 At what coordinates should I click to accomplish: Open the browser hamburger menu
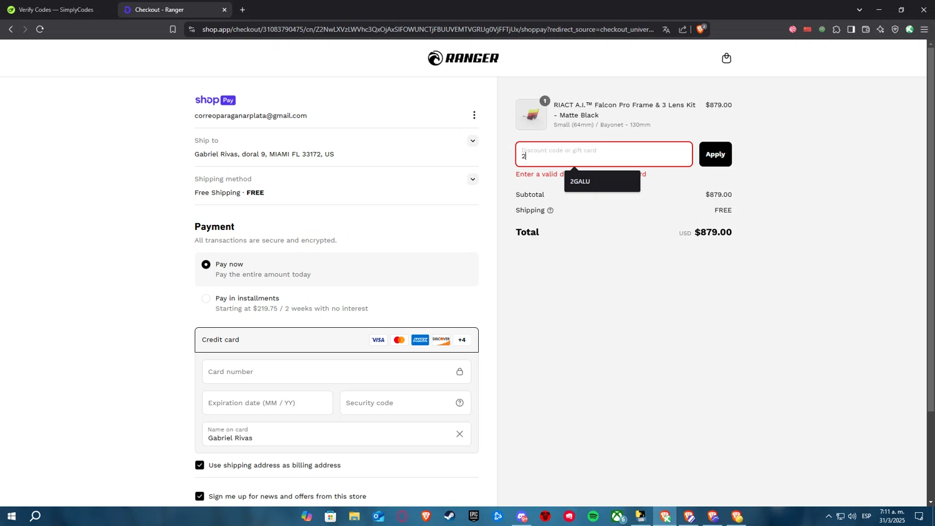[x=924, y=29]
